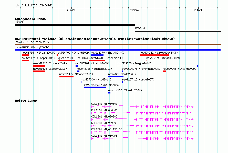Viewport: 228px width, 153px height.
Task: Select the nsv428233 (Perry2008b) blue gain bar
Action: coord(118,50)
